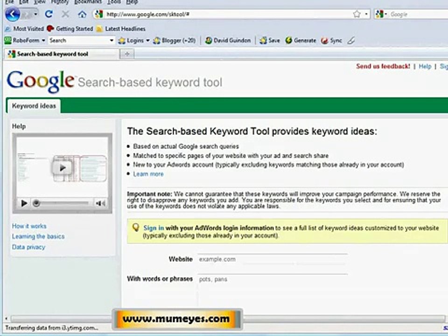Open the Help link at top right

pos(425,66)
